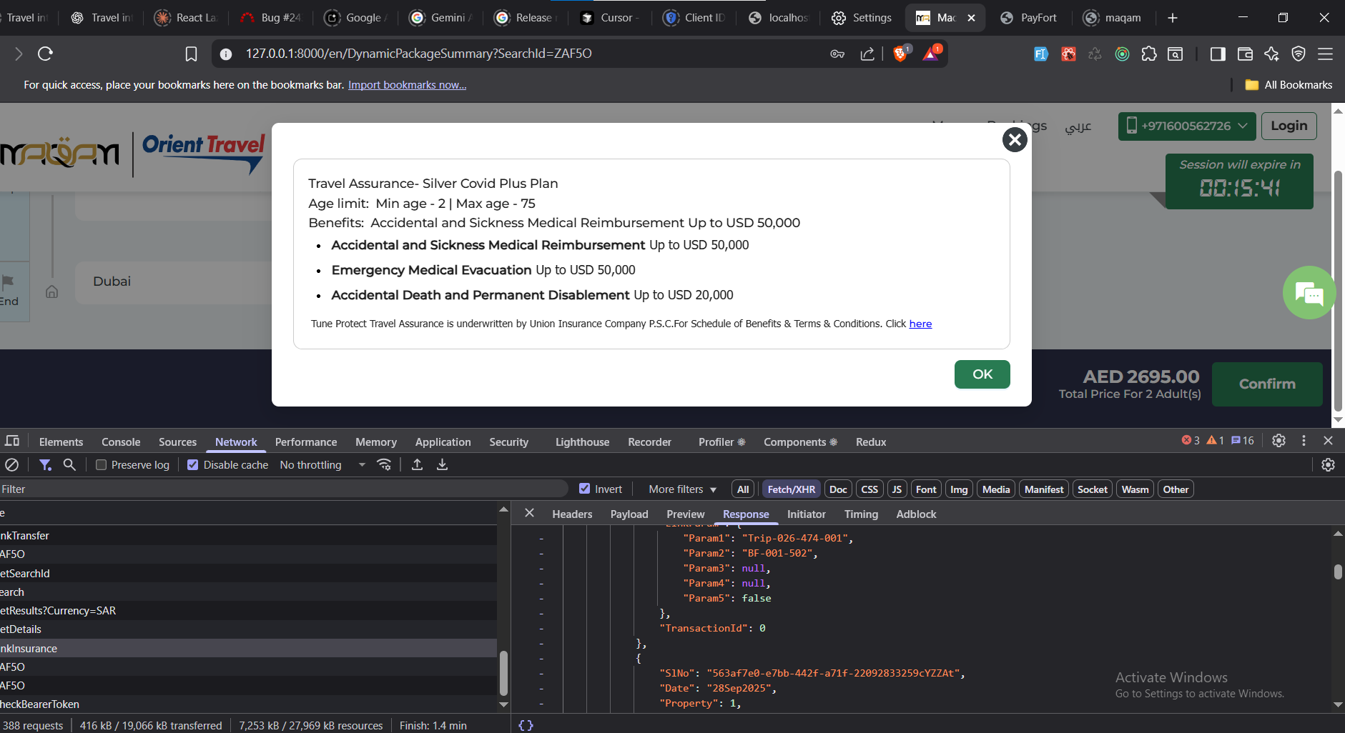1345x733 pixels.
Task: Uncheck the Disable cache checkbox
Action: (x=192, y=465)
